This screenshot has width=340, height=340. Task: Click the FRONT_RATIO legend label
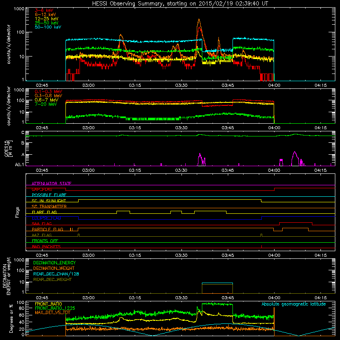pos(48,304)
